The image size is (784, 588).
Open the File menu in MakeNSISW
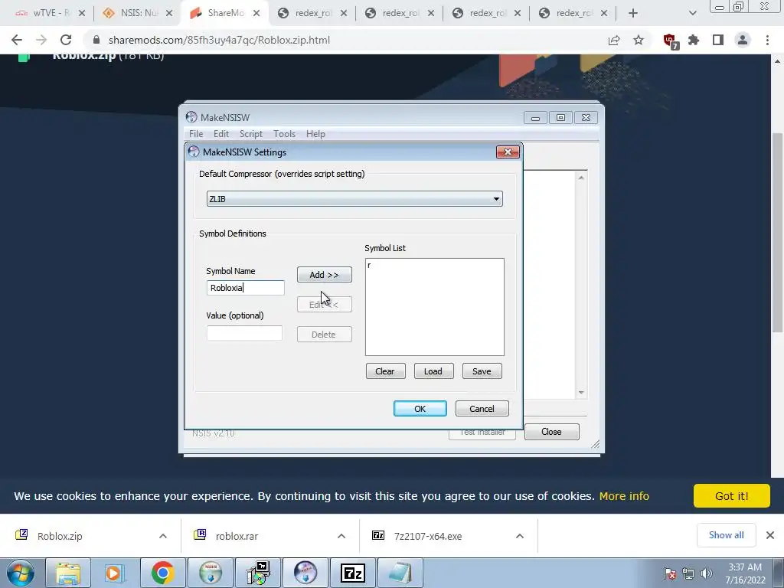196,134
